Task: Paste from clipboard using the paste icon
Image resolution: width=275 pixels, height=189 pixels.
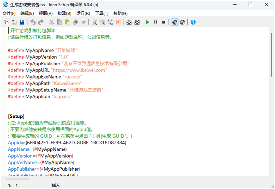Action: (x=67, y=22)
